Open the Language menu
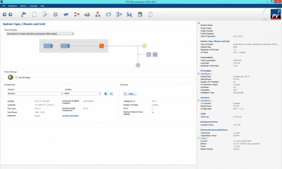The height and width of the screenshot is (169, 282). [x=33, y=6]
